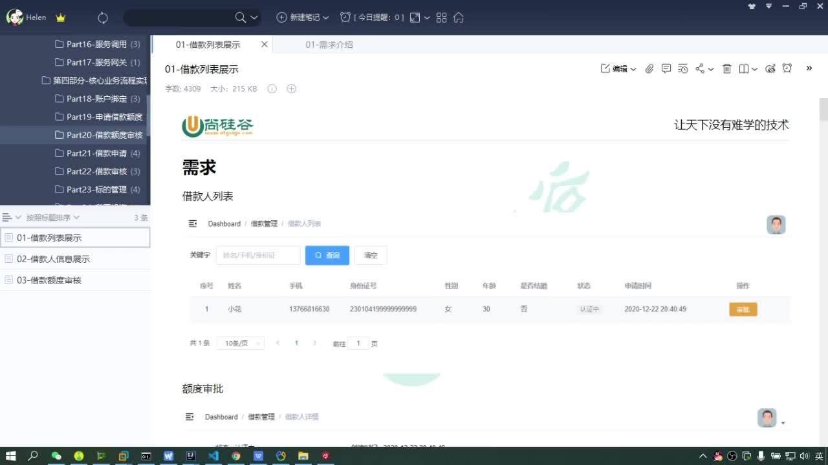Screen dimensions: 828x465
Task: Close the 01-借款列表展示 tab
Action: [x=264, y=45]
